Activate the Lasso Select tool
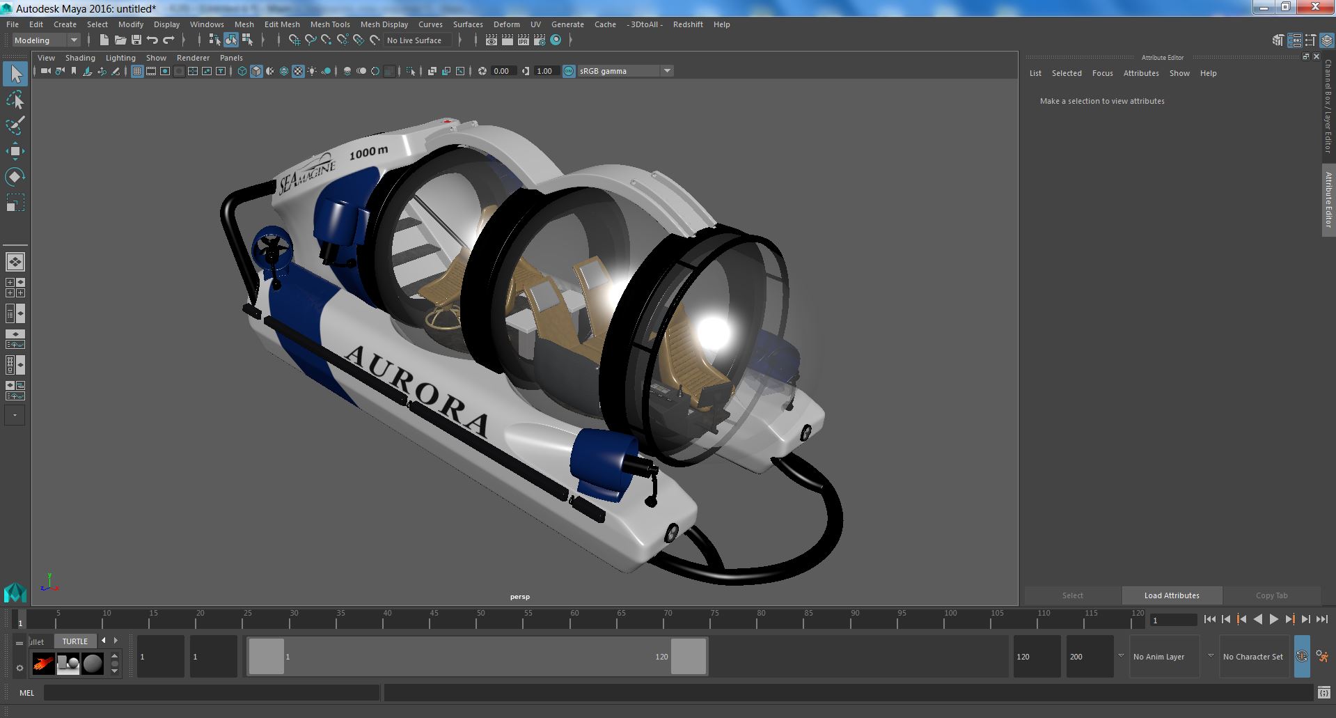The image size is (1336, 718). click(15, 100)
